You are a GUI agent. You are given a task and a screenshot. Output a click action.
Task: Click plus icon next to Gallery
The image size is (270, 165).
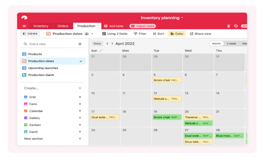click(x=80, y=118)
